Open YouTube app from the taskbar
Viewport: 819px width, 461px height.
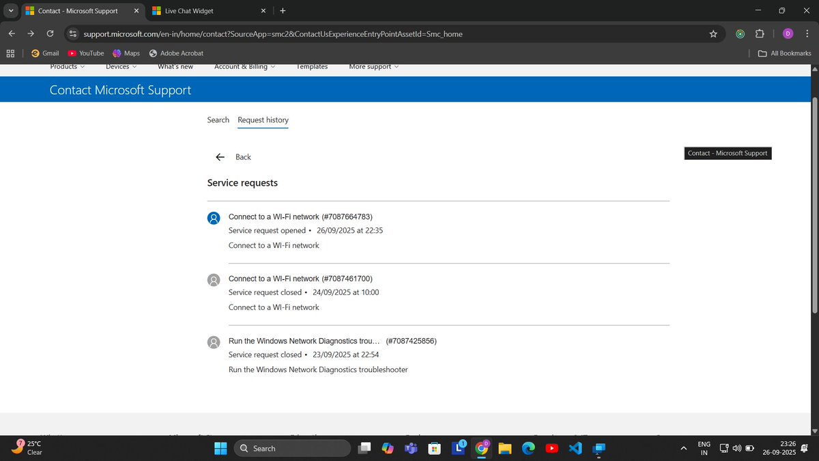[x=551, y=448]
